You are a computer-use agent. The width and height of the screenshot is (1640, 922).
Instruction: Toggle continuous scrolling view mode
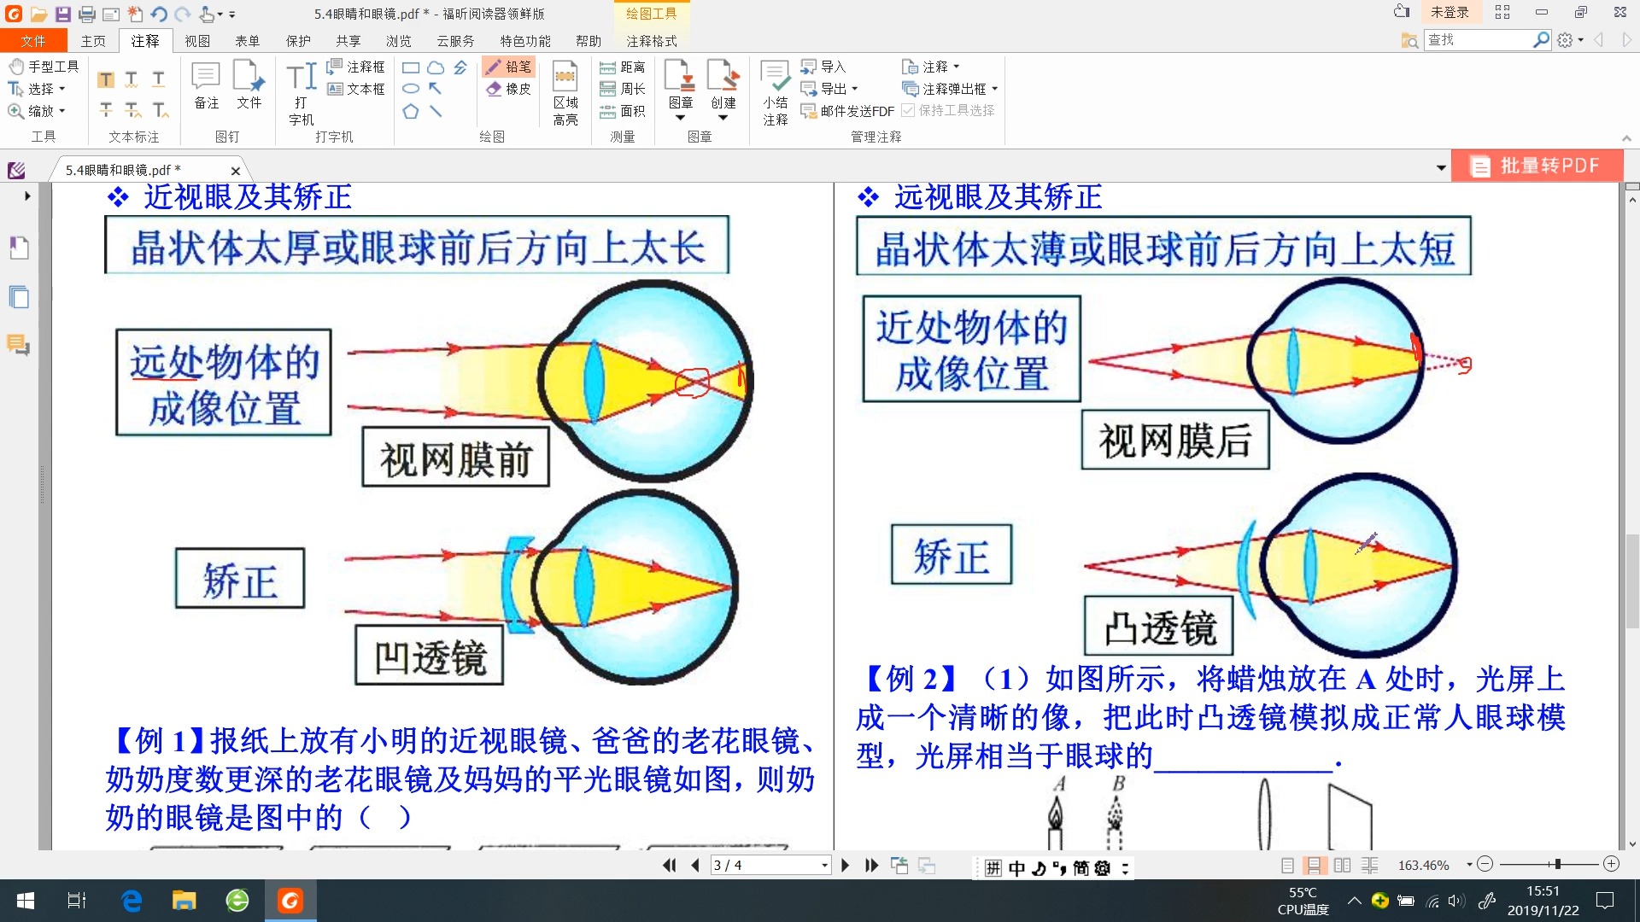point(1314,865)
